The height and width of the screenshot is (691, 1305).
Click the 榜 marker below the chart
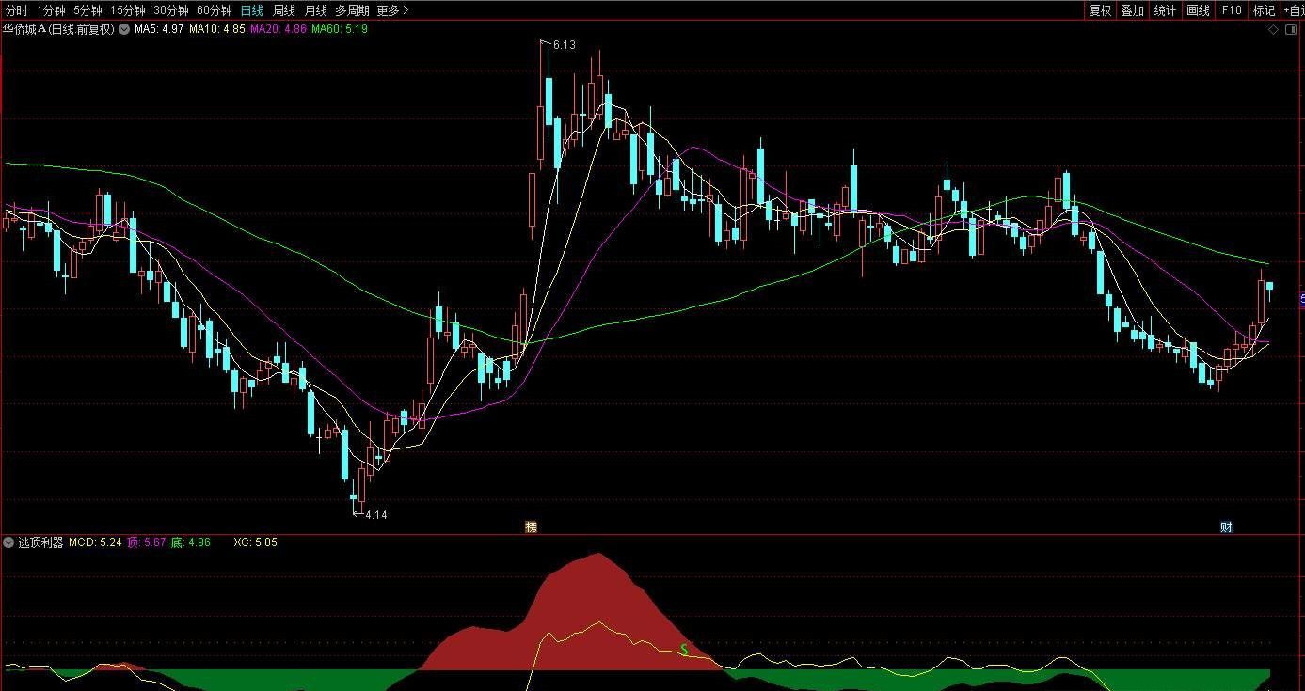pyautogui.click(x=531, y=527)
